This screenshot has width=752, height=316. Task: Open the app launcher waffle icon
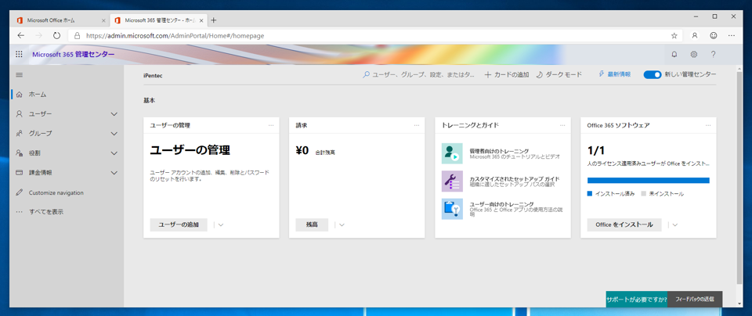coord(19,54)
